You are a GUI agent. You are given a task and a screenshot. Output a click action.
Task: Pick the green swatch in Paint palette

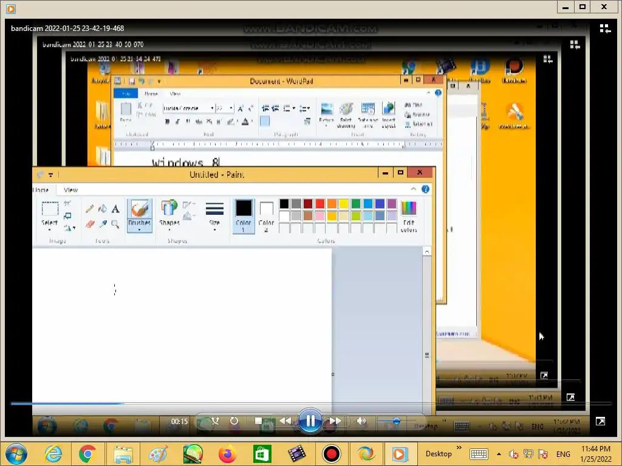click(x=356, y=204)
